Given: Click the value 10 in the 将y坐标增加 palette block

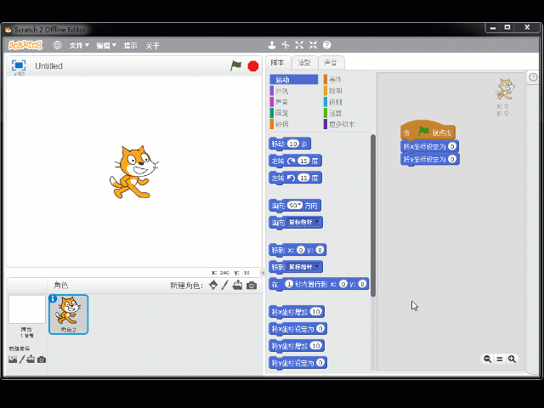Looking at the screenshot, I should coord(316,346).
